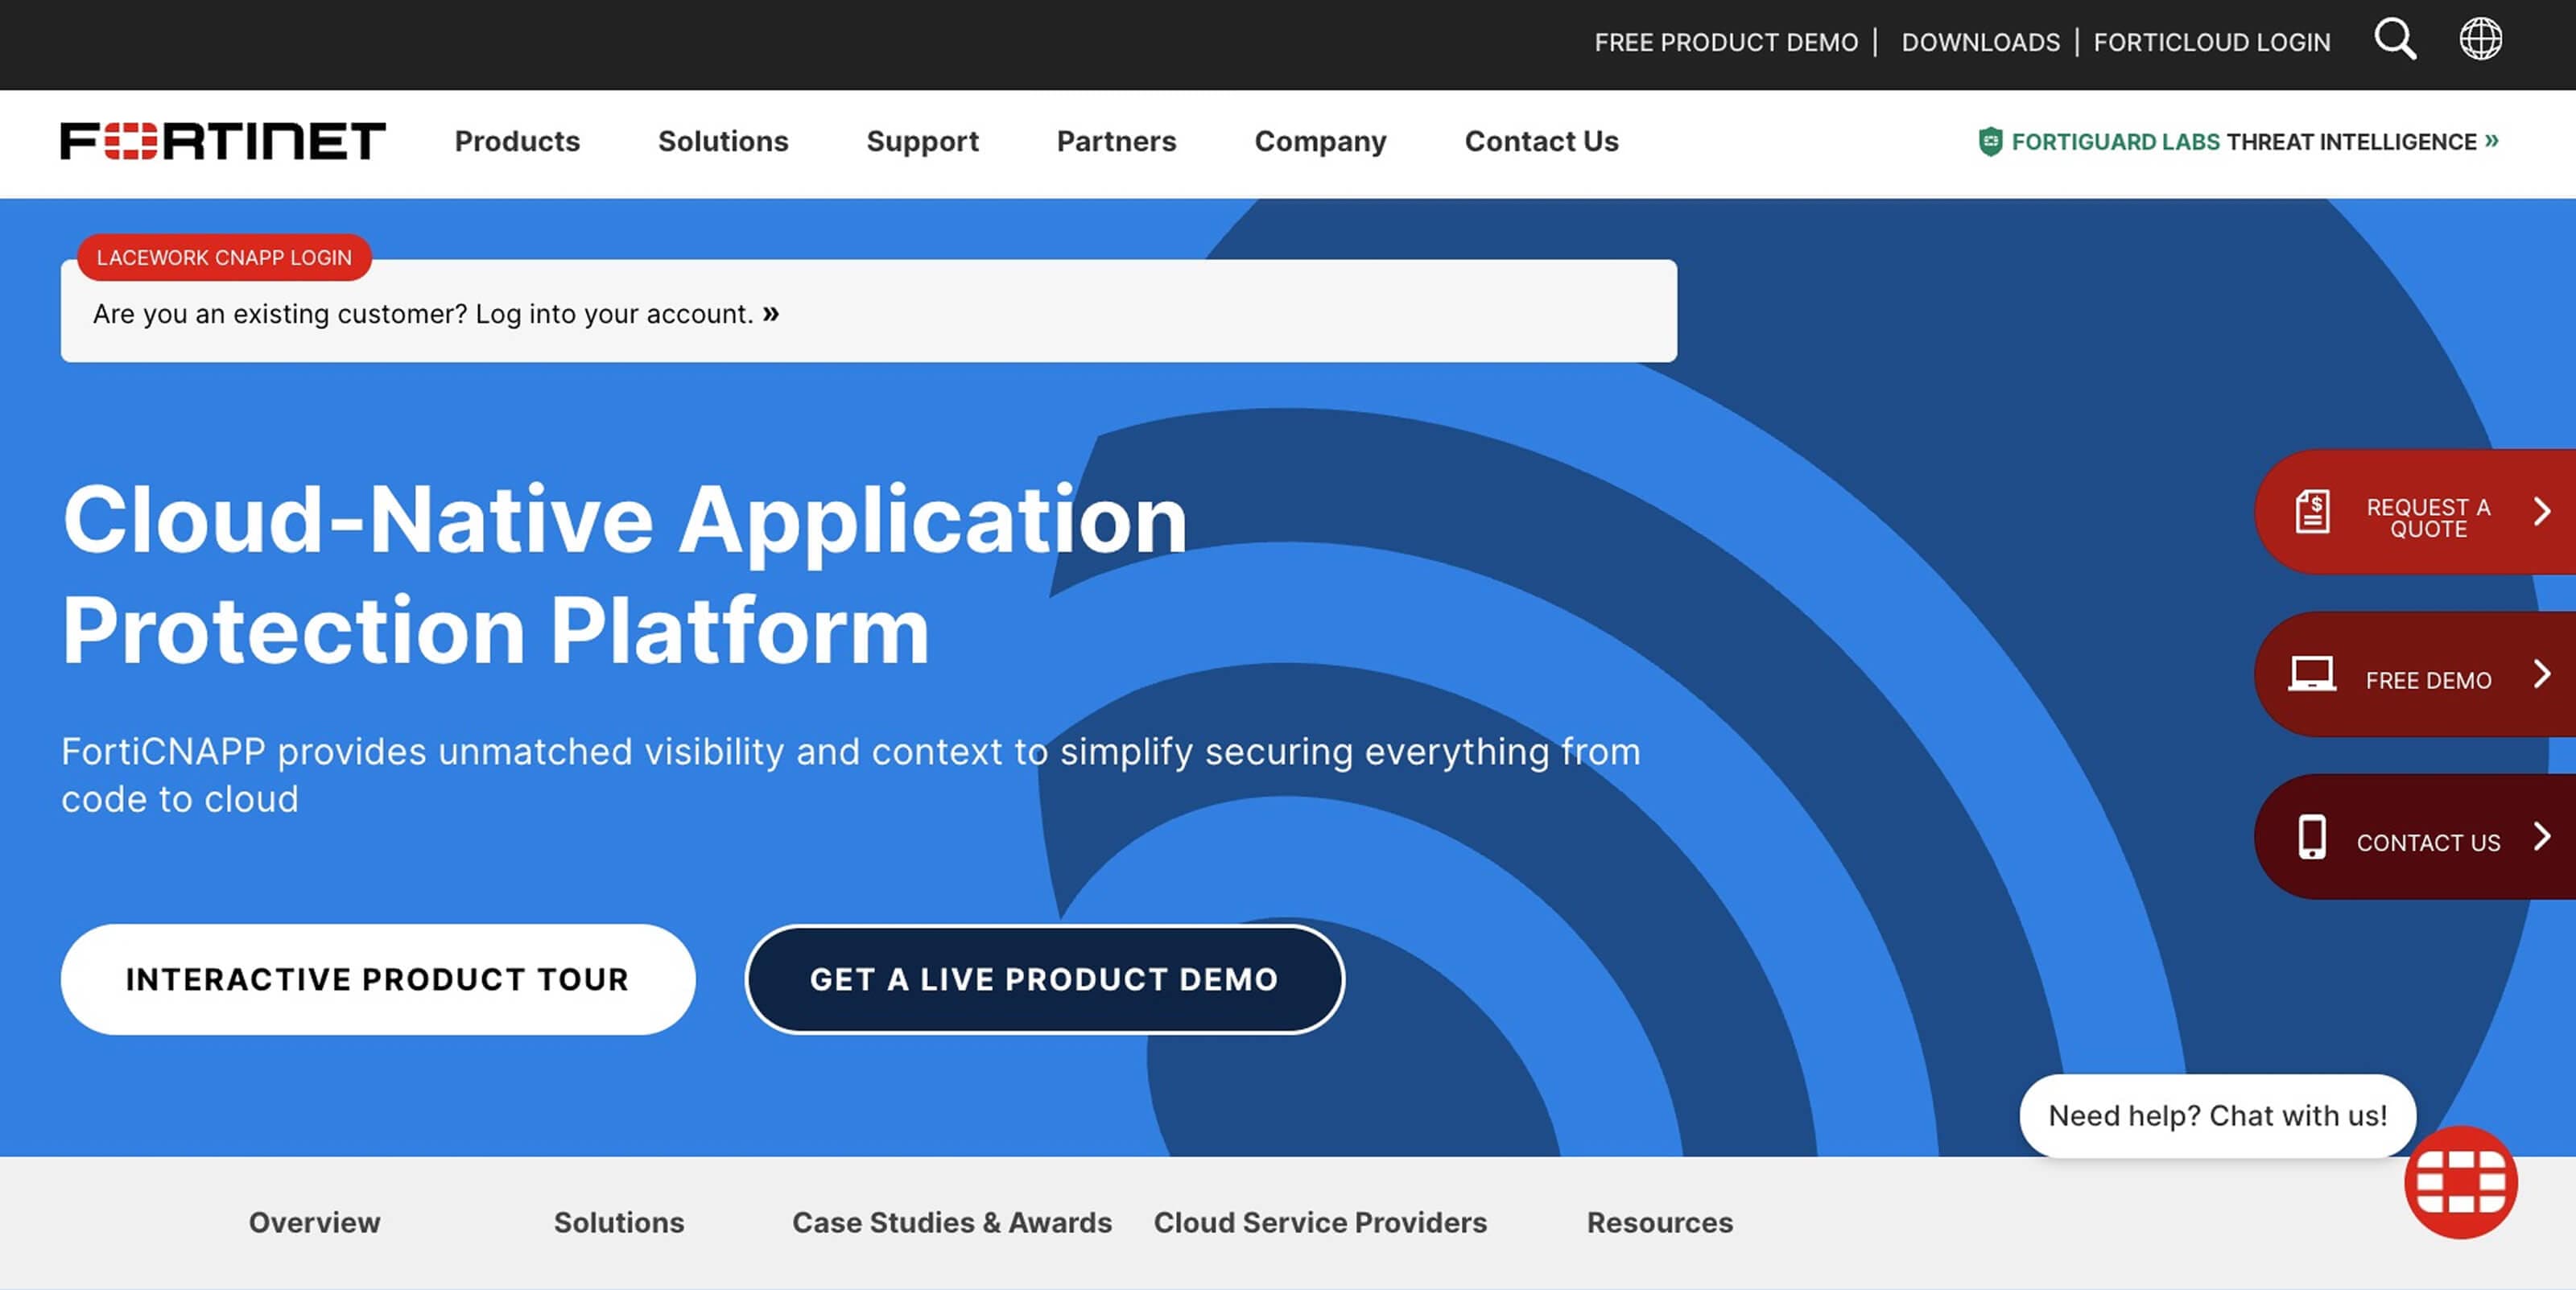
Task: Open the red Fortinet chat bubble icon
Action: click(x=2461, y=1182)
